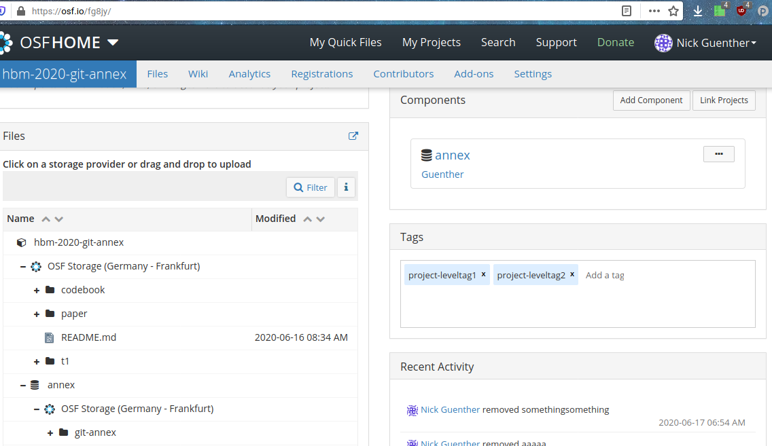
Task: Remove the project-leveltag2 tag
Action: tap(572, 274)
